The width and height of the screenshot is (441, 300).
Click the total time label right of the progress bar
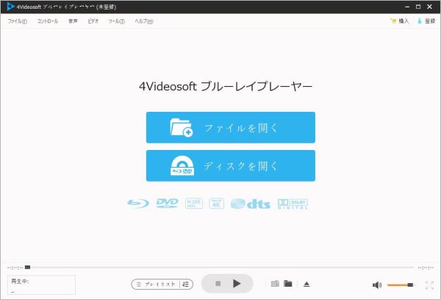426,268
